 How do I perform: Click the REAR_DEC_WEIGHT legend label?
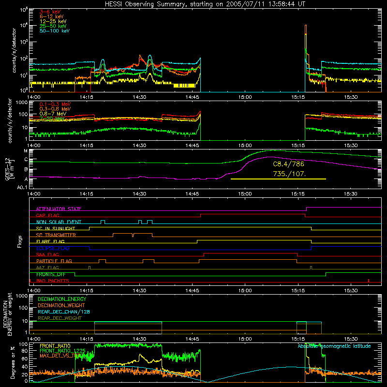[60, 318]
